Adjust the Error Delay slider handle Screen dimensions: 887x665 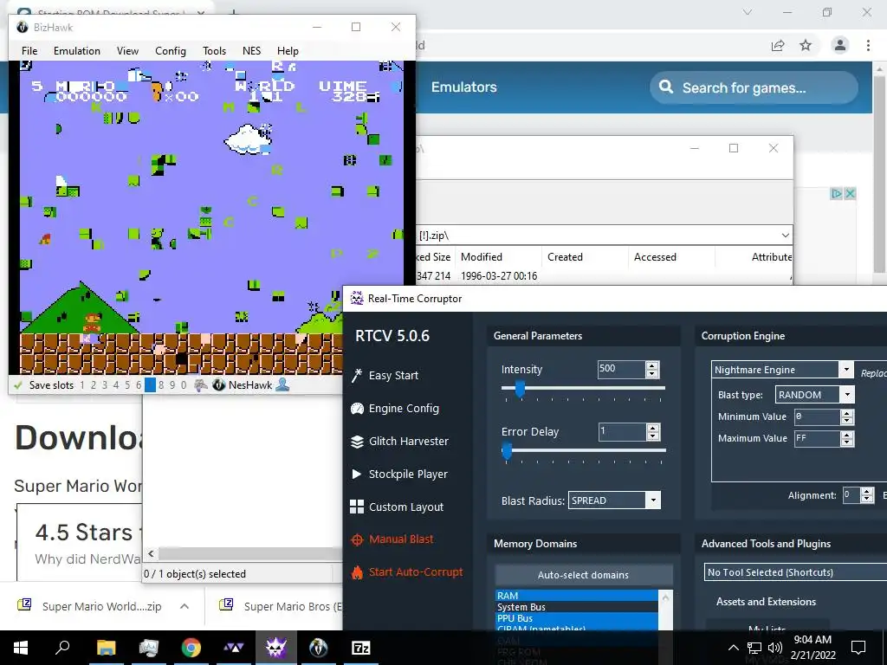[x=507, y=450]
